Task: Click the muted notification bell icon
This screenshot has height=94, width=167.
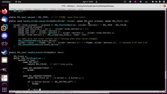Action: point(96,2)
